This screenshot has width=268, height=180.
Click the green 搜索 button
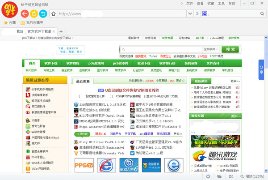tap(230, 50)
